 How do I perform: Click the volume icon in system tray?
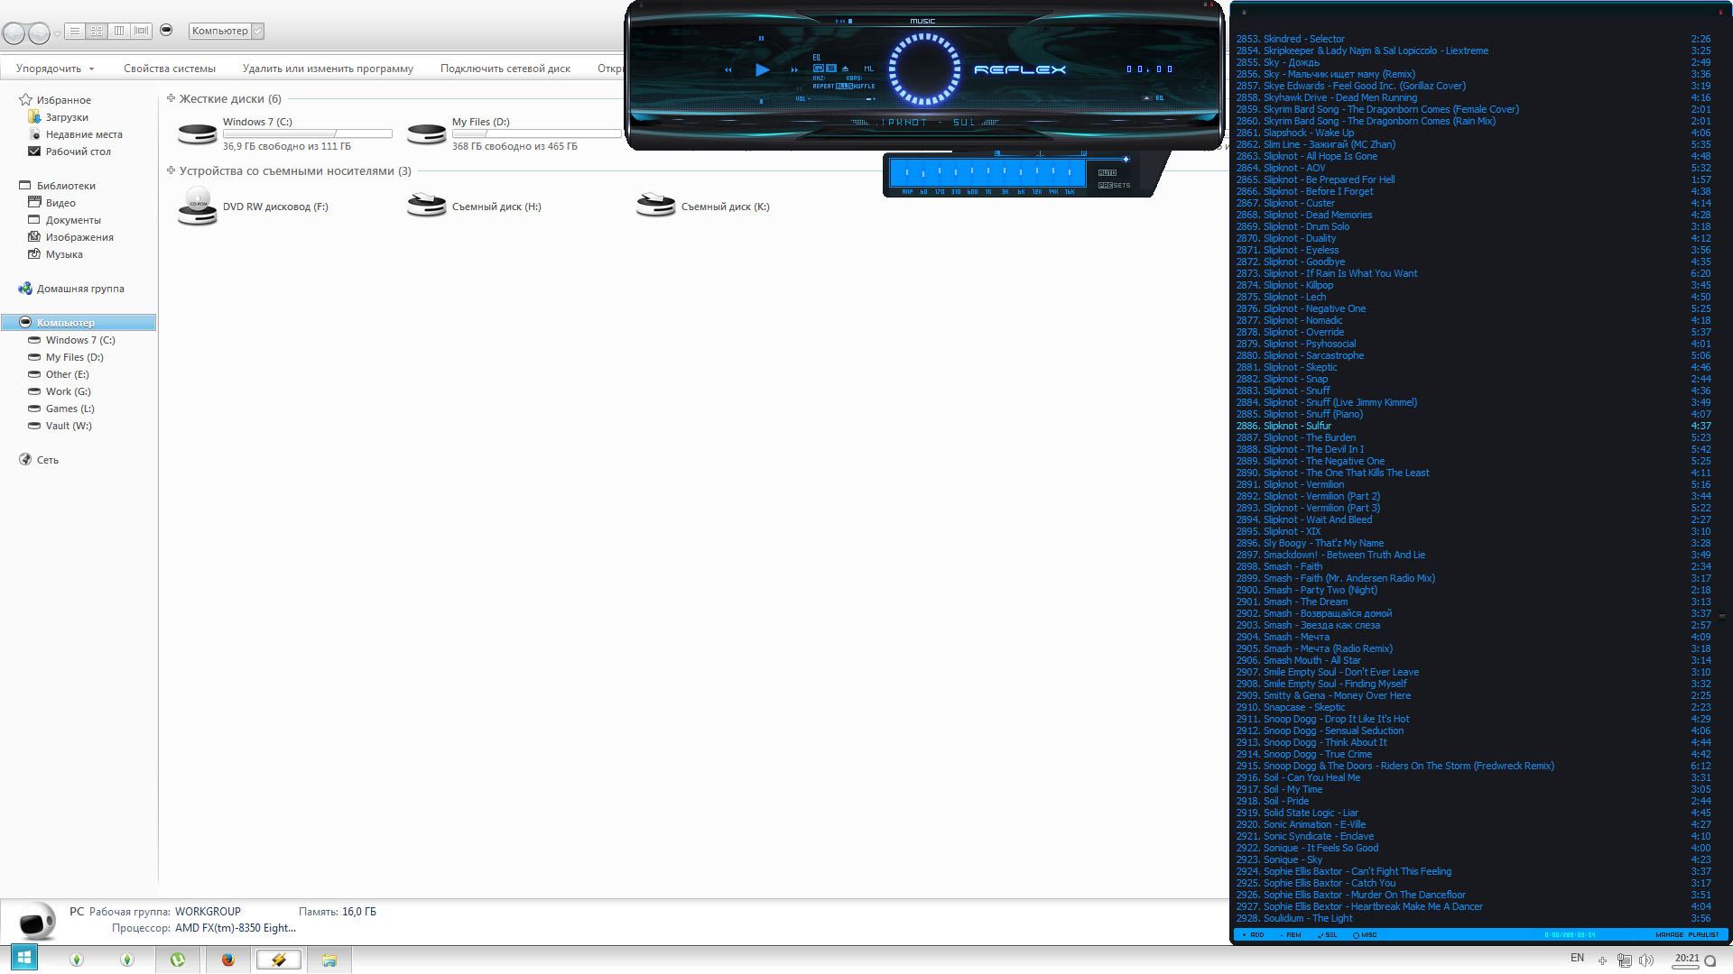tap(1646, 960)
